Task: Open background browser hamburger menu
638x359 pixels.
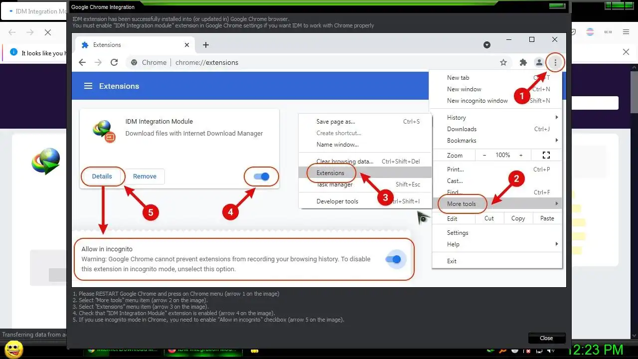Action: (x=626, y=32)
